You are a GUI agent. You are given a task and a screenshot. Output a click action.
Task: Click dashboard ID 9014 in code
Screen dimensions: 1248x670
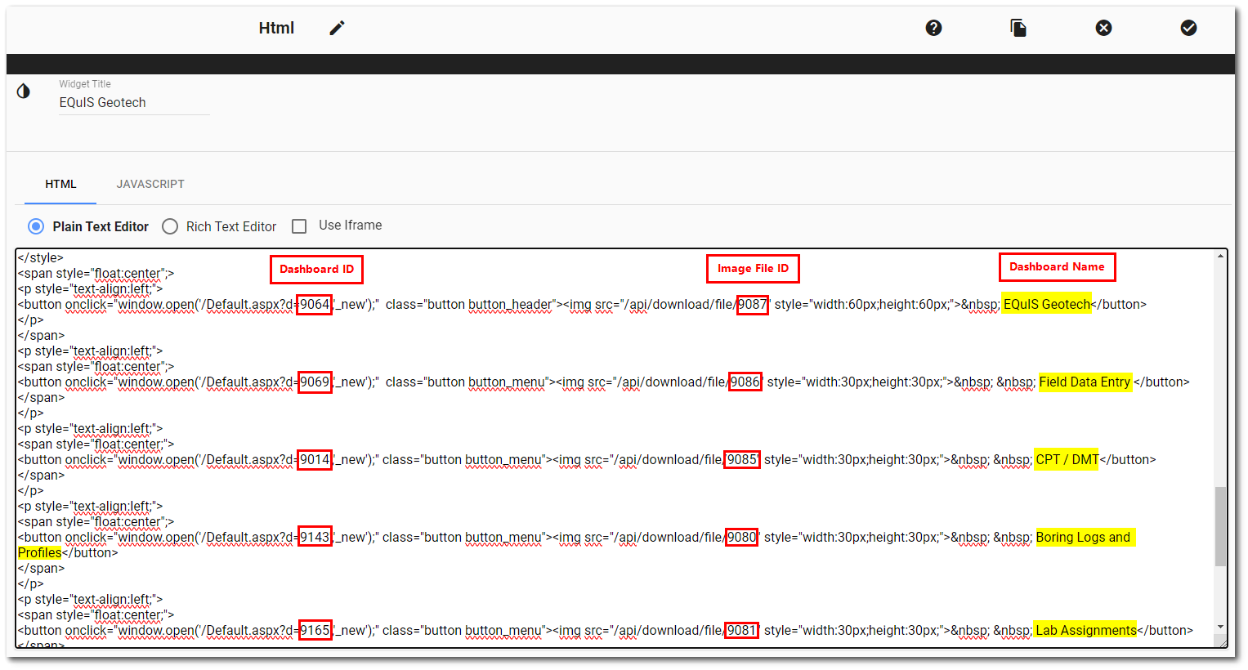coord(315,459)
